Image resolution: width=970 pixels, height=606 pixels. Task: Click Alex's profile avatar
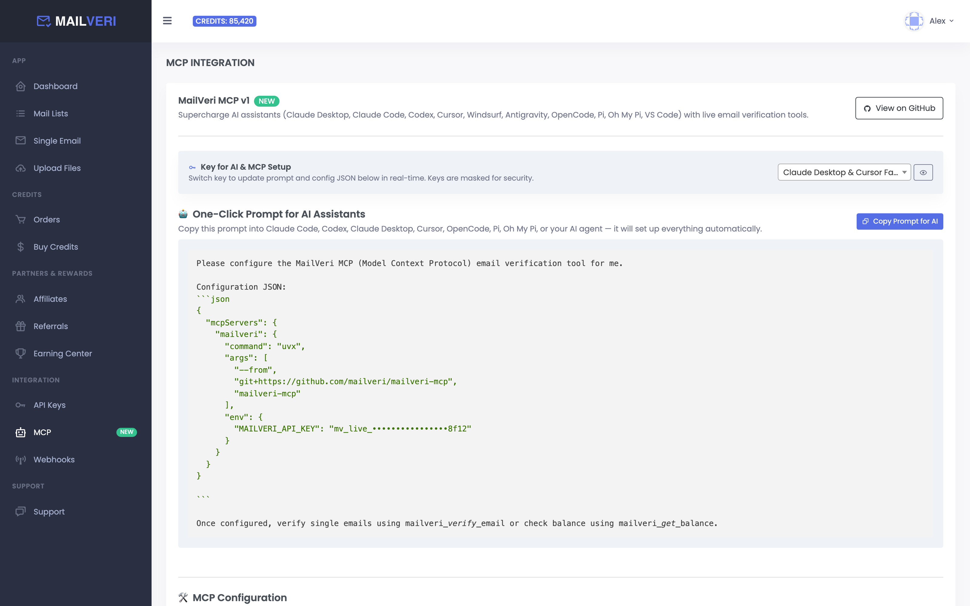[914, 21]
